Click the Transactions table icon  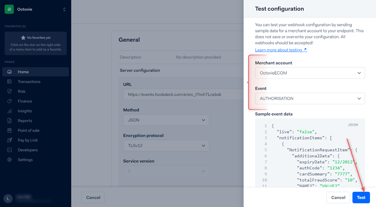[9, 82]
